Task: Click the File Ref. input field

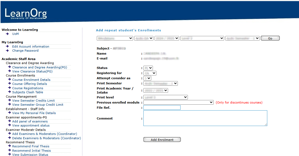Action: click(162, 108)
